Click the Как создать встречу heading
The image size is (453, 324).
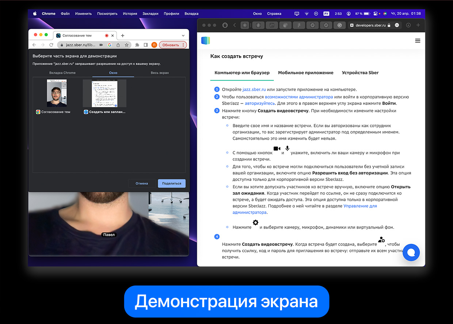[x=237, y=56]
